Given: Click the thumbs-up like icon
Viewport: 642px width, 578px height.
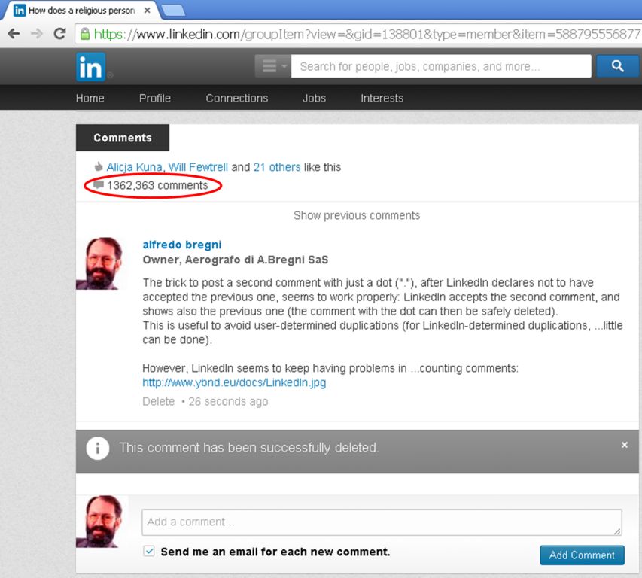Looking at the screenshot, I should coord(99,166).
